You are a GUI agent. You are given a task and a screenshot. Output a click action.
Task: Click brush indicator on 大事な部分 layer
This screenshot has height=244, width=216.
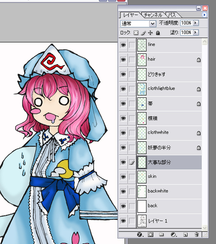pos(132,162)
